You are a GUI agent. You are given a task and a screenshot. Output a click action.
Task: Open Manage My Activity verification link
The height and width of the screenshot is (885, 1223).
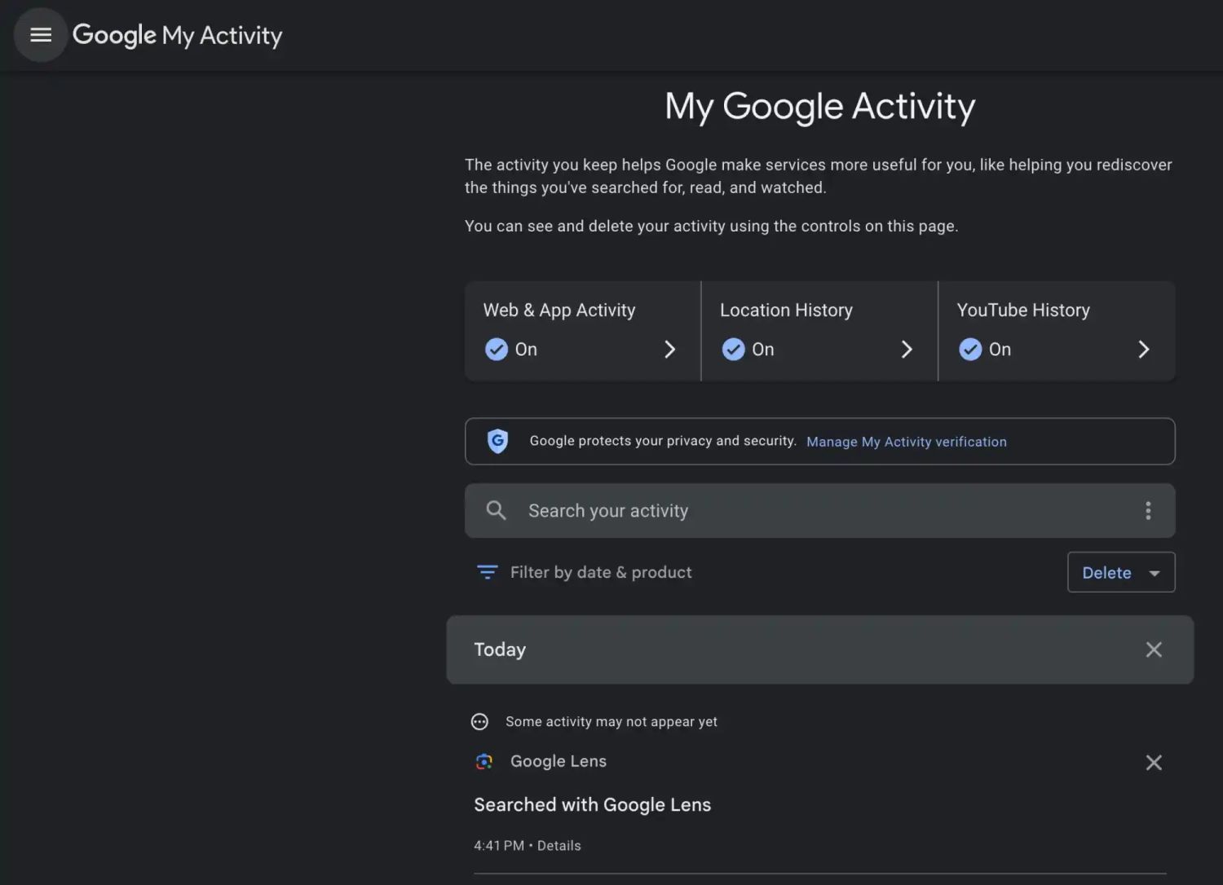click(x=906, y=442)
